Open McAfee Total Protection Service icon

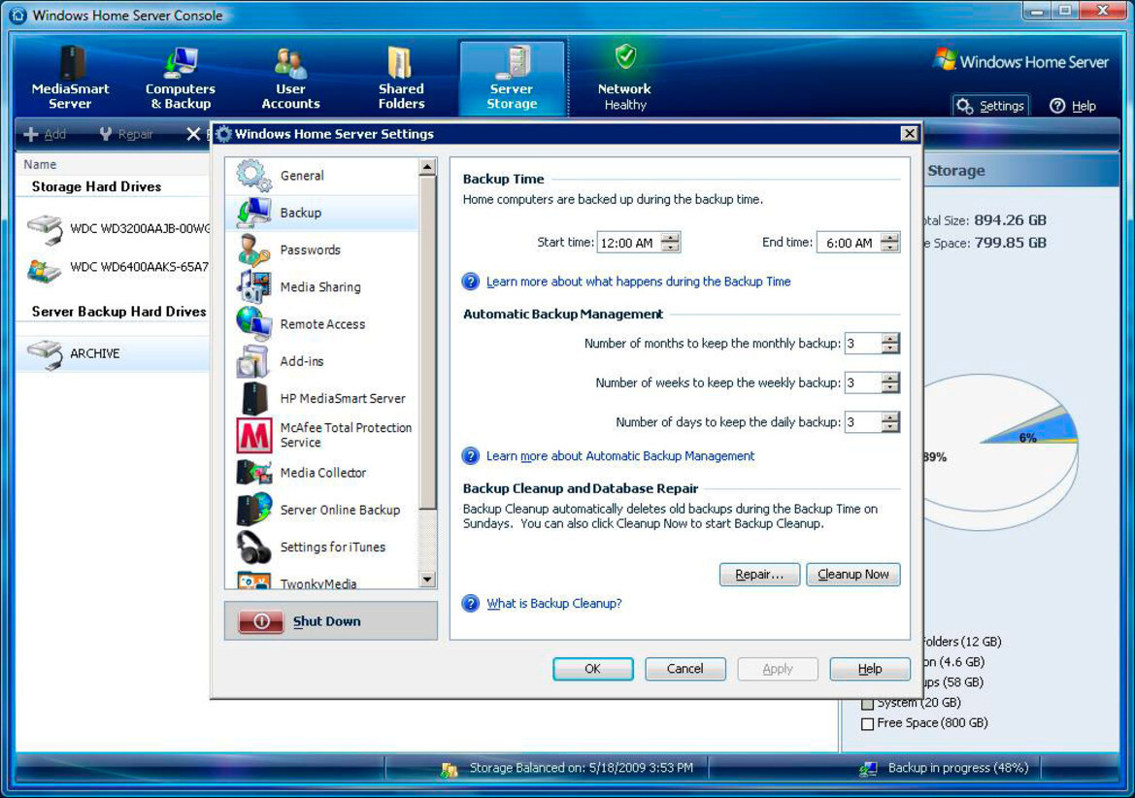[x=254, y=435]
